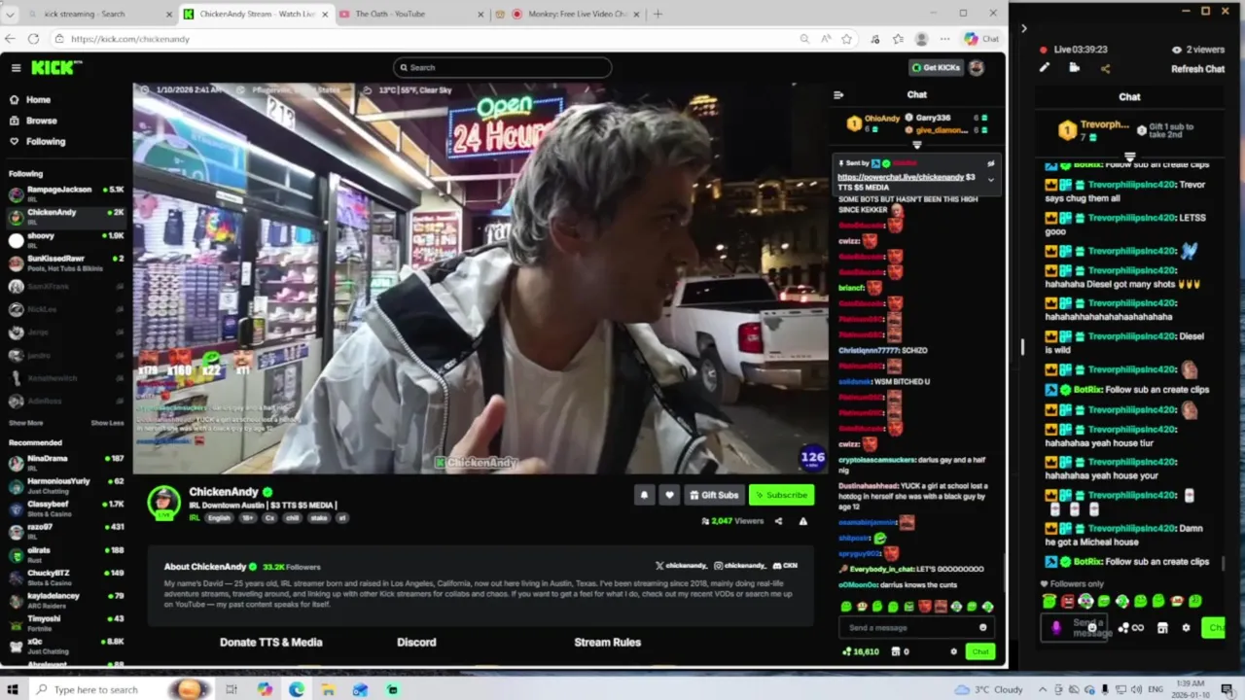Open xQc recommended channel

(66, 645)
